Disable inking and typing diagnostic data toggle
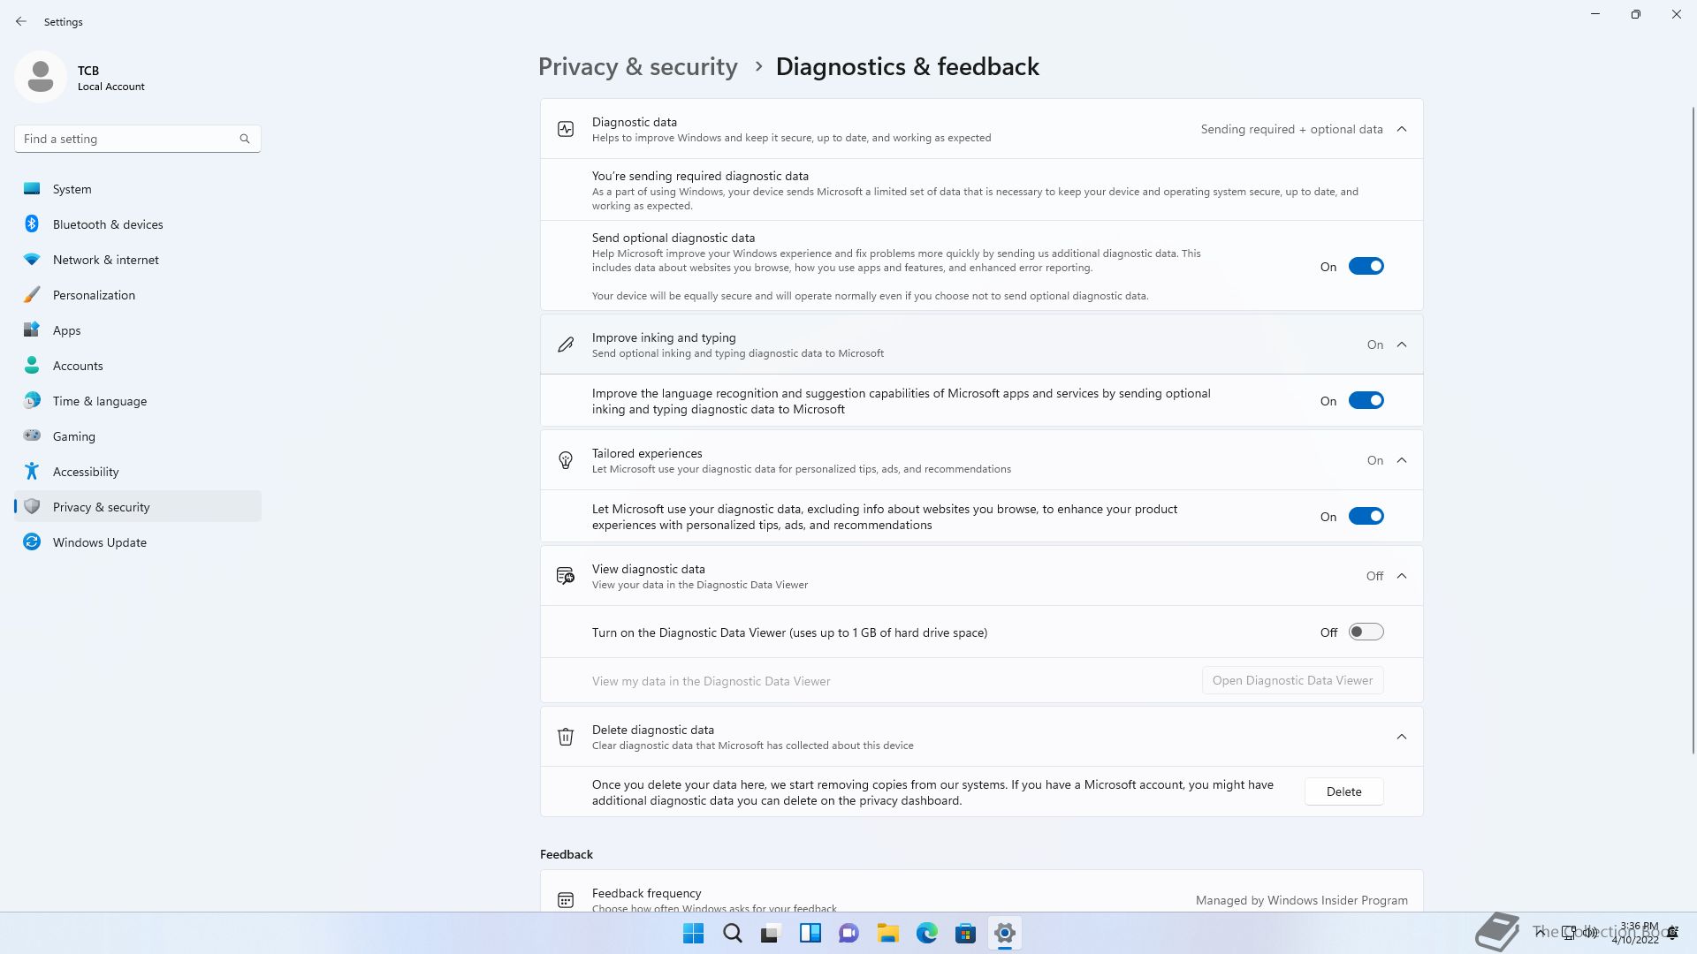 click(x=1366, y=400)
